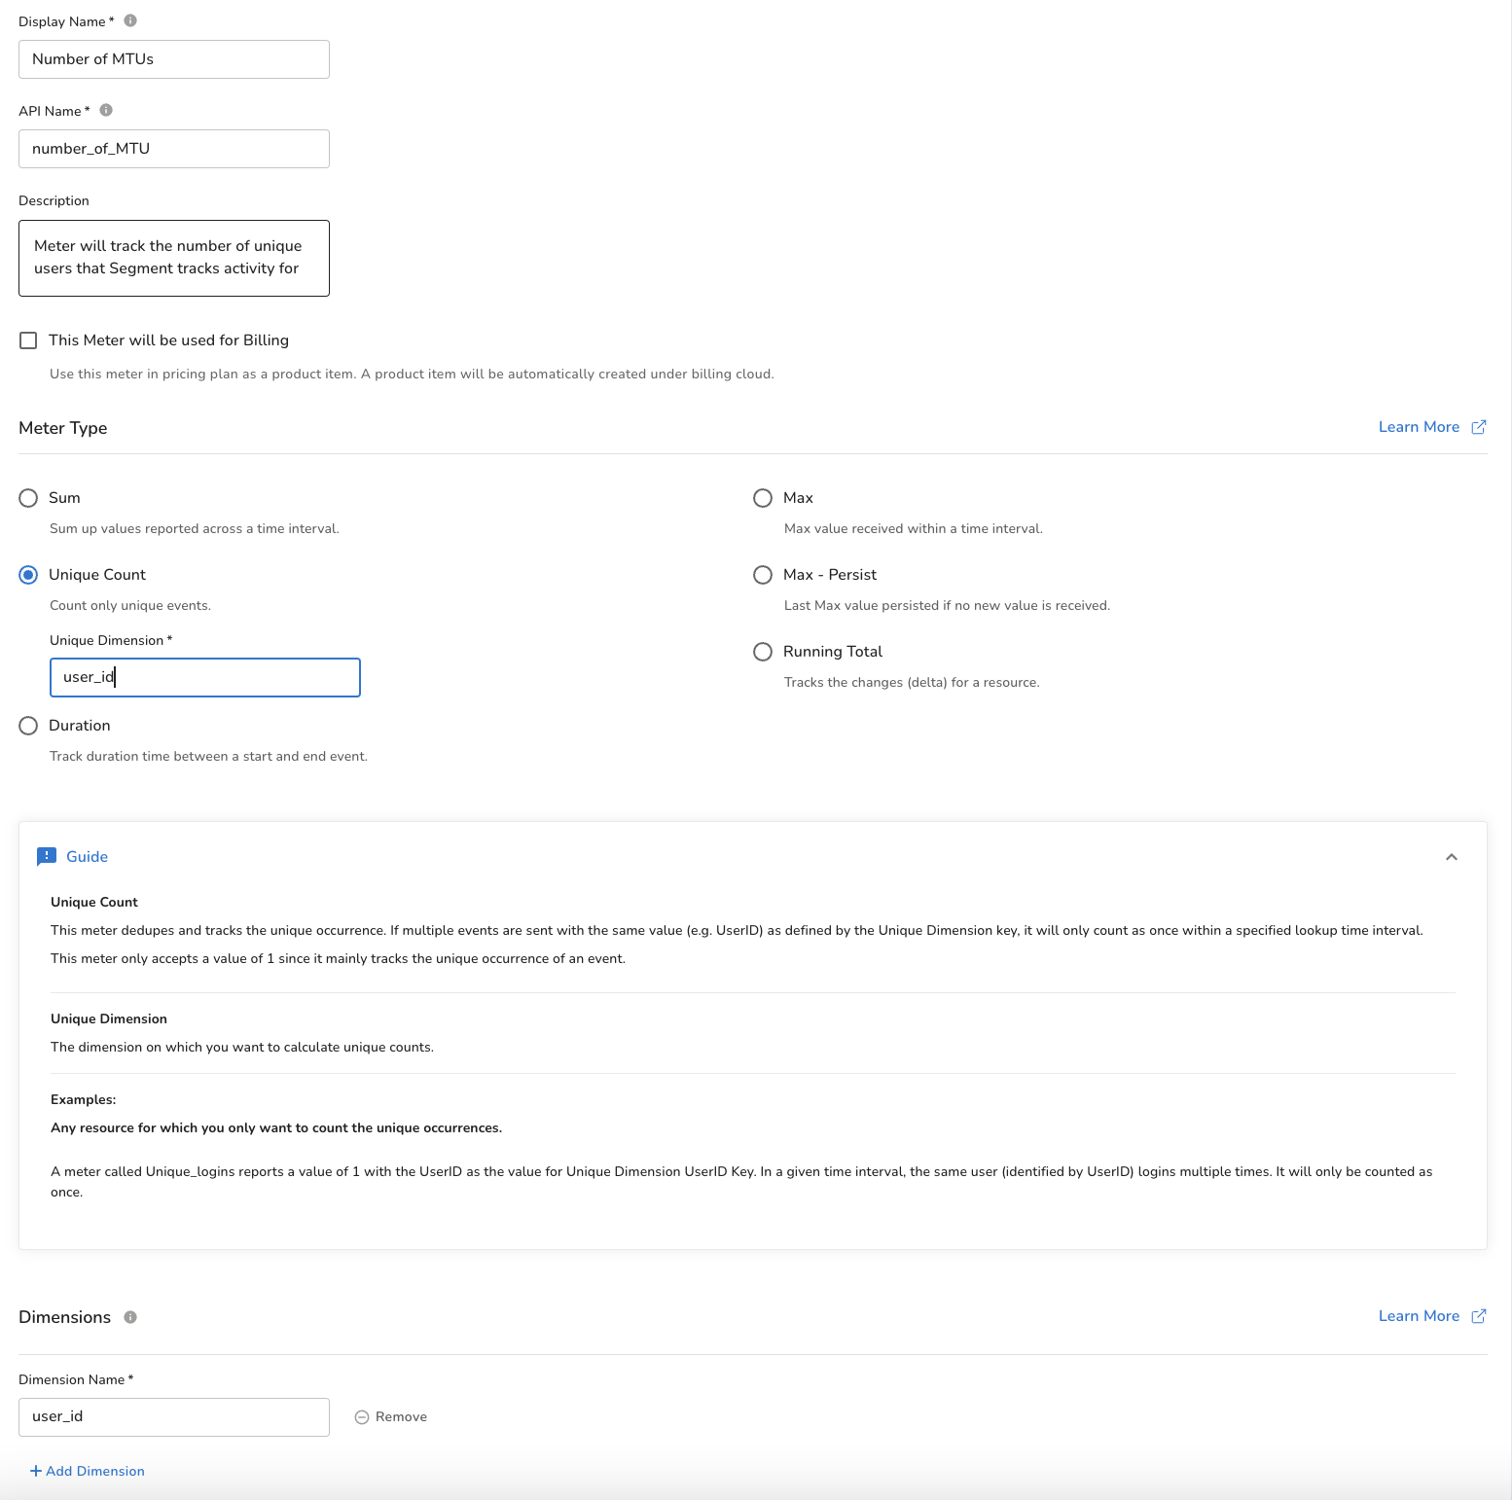Click into the Description text area
Image resolution: width=1512 pixels, height=1500 pixels.
174,258
